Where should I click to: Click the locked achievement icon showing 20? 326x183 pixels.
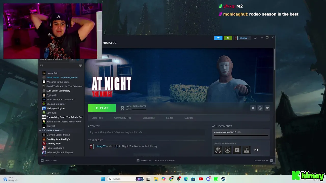pyautogui.click(x=237, y=150)
